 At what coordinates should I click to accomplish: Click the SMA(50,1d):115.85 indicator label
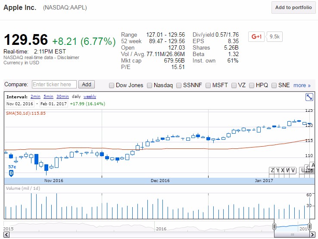[x=26, y=113]
